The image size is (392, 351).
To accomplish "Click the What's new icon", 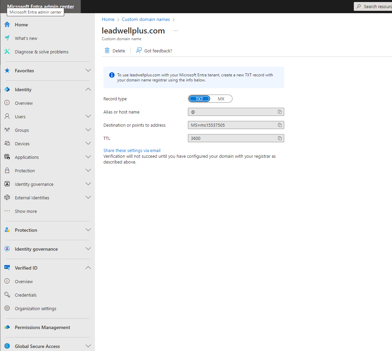I will pos(7,38).
